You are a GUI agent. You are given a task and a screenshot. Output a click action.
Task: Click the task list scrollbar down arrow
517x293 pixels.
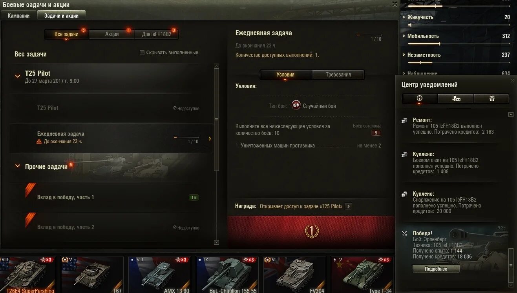click(216, 243)
